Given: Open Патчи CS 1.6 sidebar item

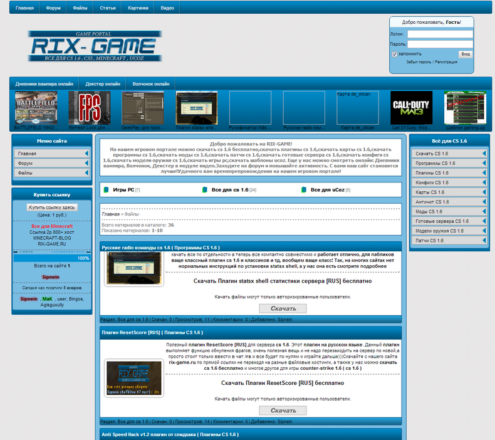Looking at the screenshot, I should (x=449, y=241).
